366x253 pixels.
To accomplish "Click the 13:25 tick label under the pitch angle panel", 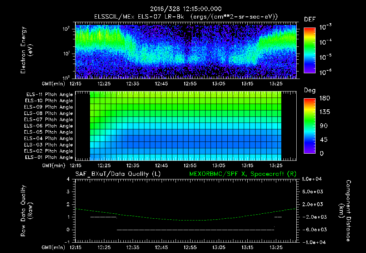I will pos(276,166).
